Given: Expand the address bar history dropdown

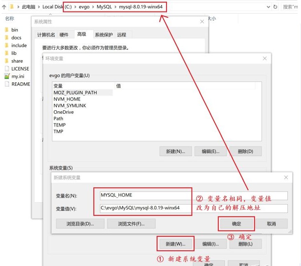Looking at the screenshot, I should coord(269,7).
